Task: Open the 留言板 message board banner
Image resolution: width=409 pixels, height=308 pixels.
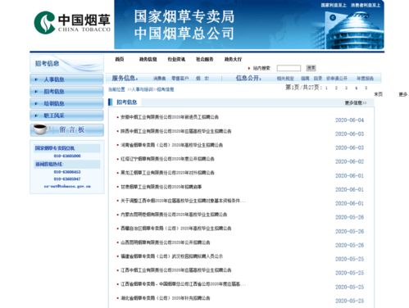Action: click(66, 129)
